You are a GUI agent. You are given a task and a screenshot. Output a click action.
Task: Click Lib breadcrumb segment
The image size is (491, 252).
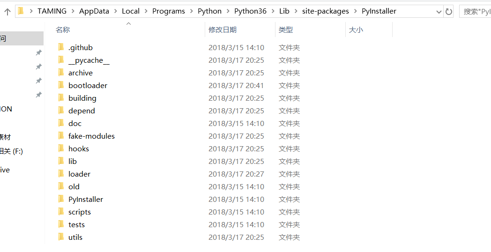click(x=284, y=11)
